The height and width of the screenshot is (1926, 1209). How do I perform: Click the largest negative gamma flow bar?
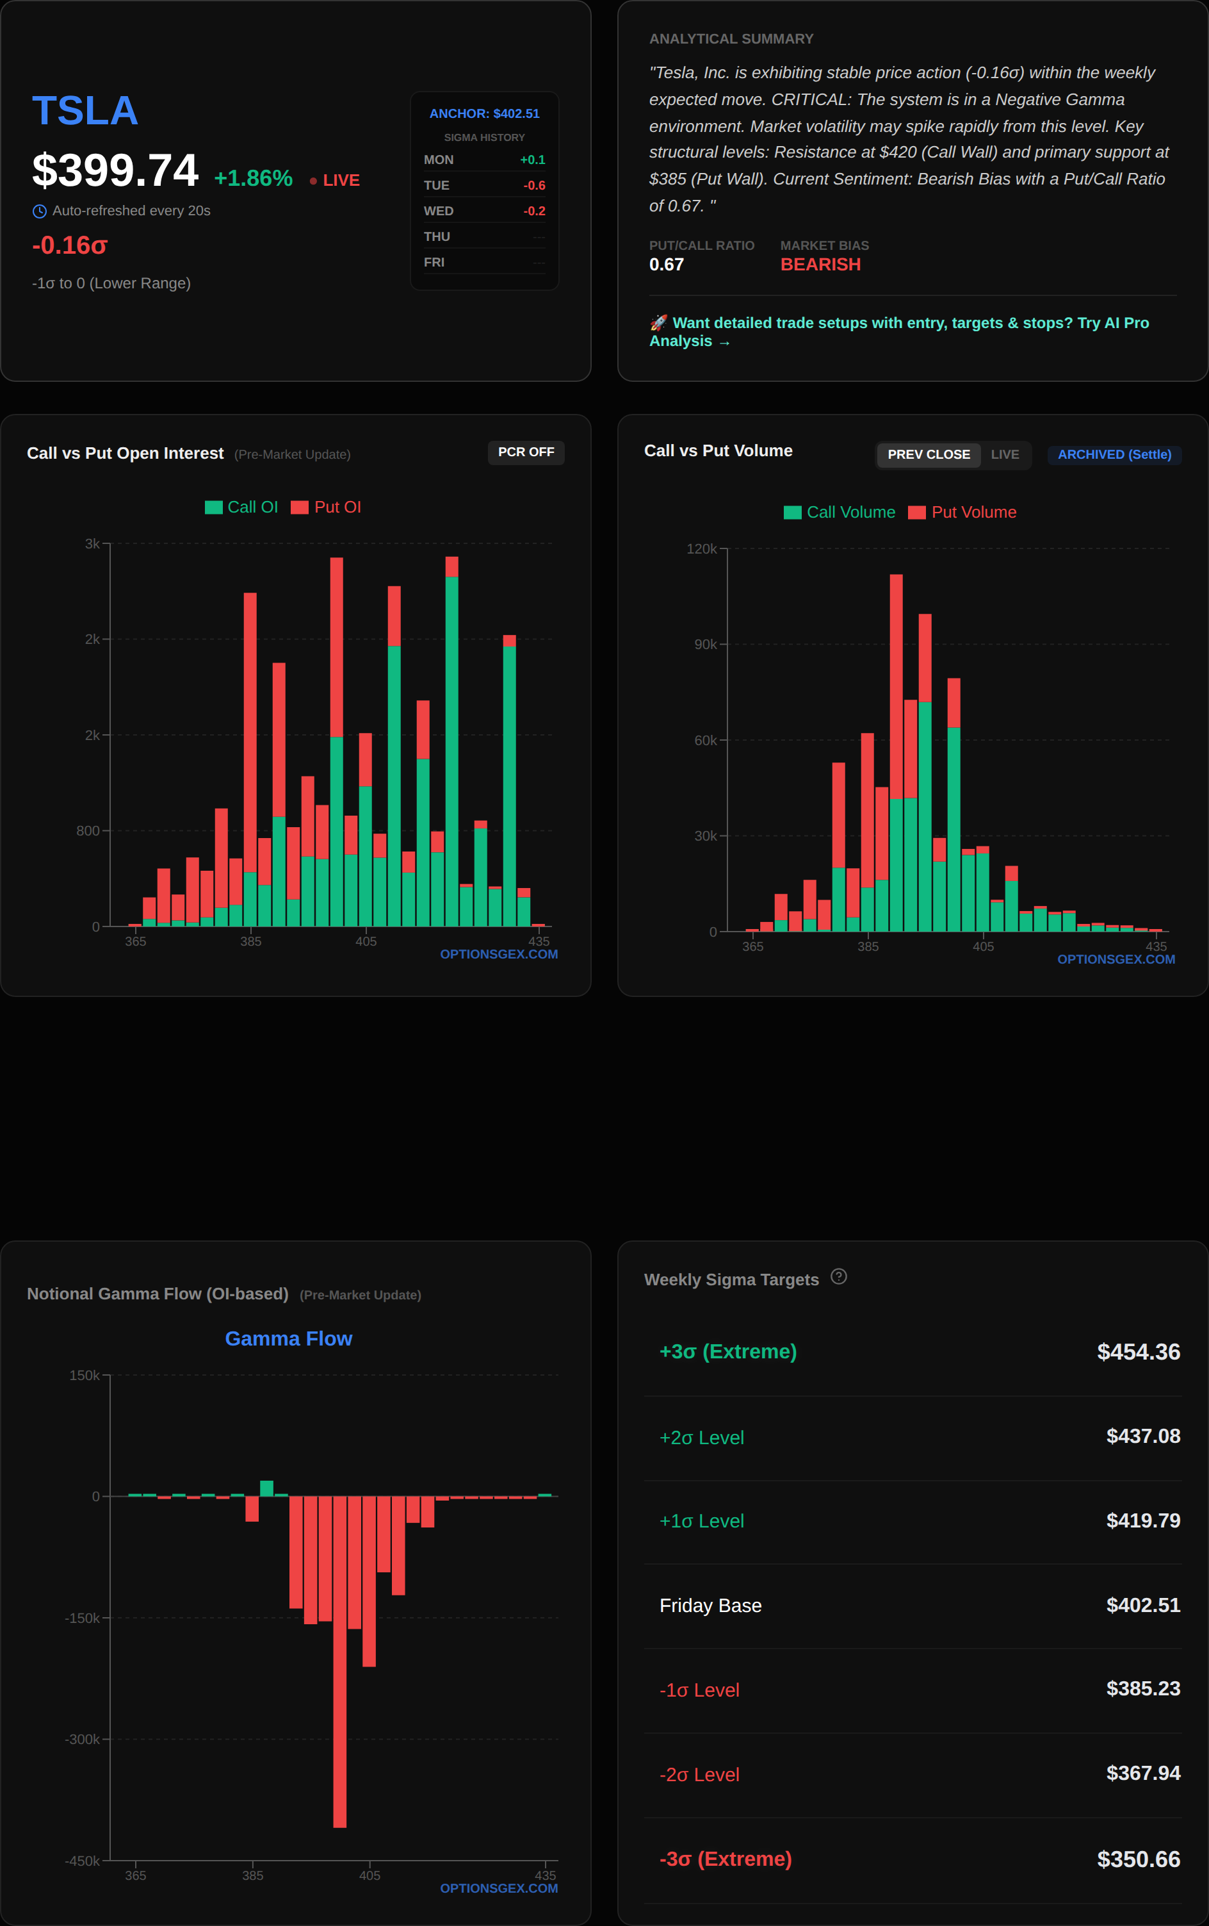coord(340,1664)
